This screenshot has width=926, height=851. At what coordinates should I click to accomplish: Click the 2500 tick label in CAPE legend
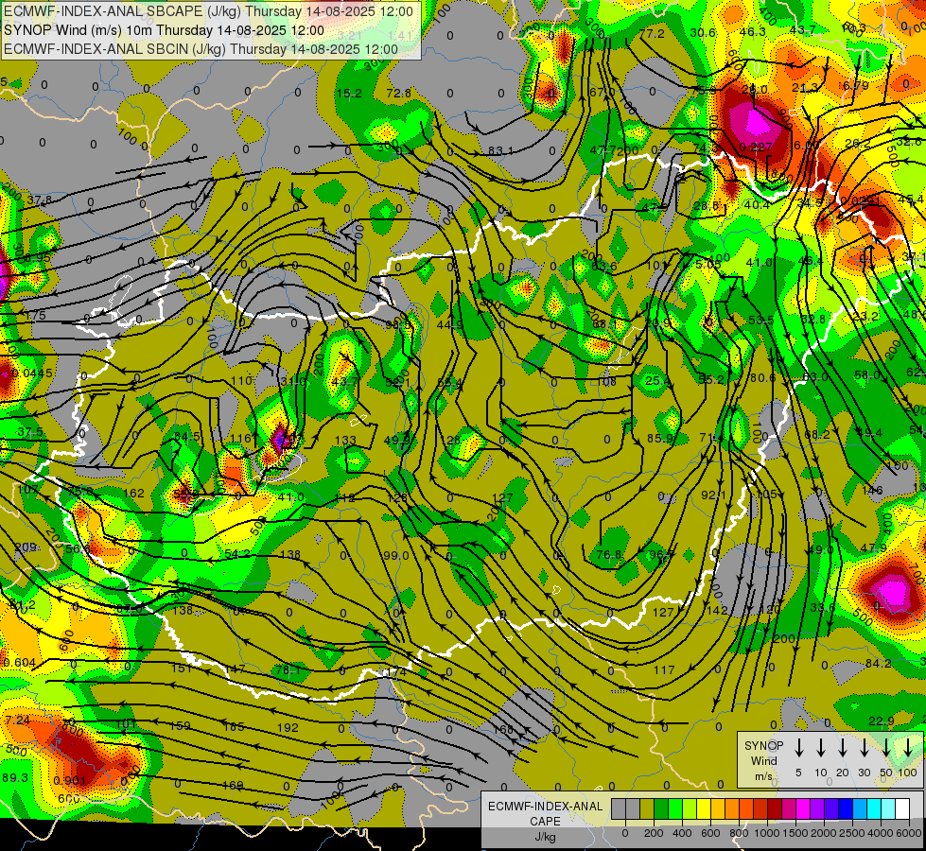852,833
